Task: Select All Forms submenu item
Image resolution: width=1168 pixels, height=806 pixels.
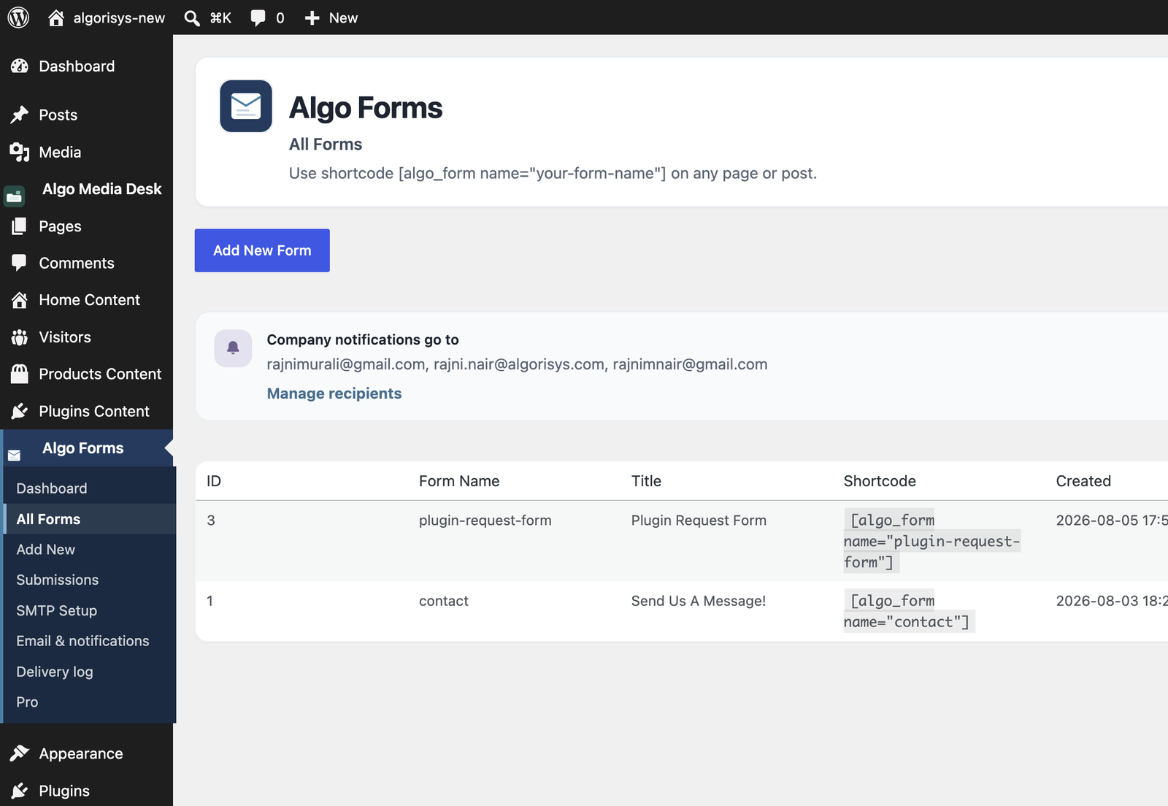Action: (x=48, y=519)
